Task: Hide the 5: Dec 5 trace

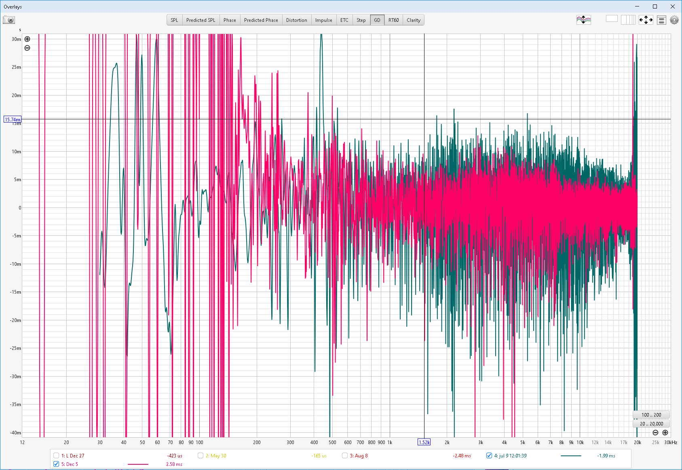Action: tap(56, 464)
